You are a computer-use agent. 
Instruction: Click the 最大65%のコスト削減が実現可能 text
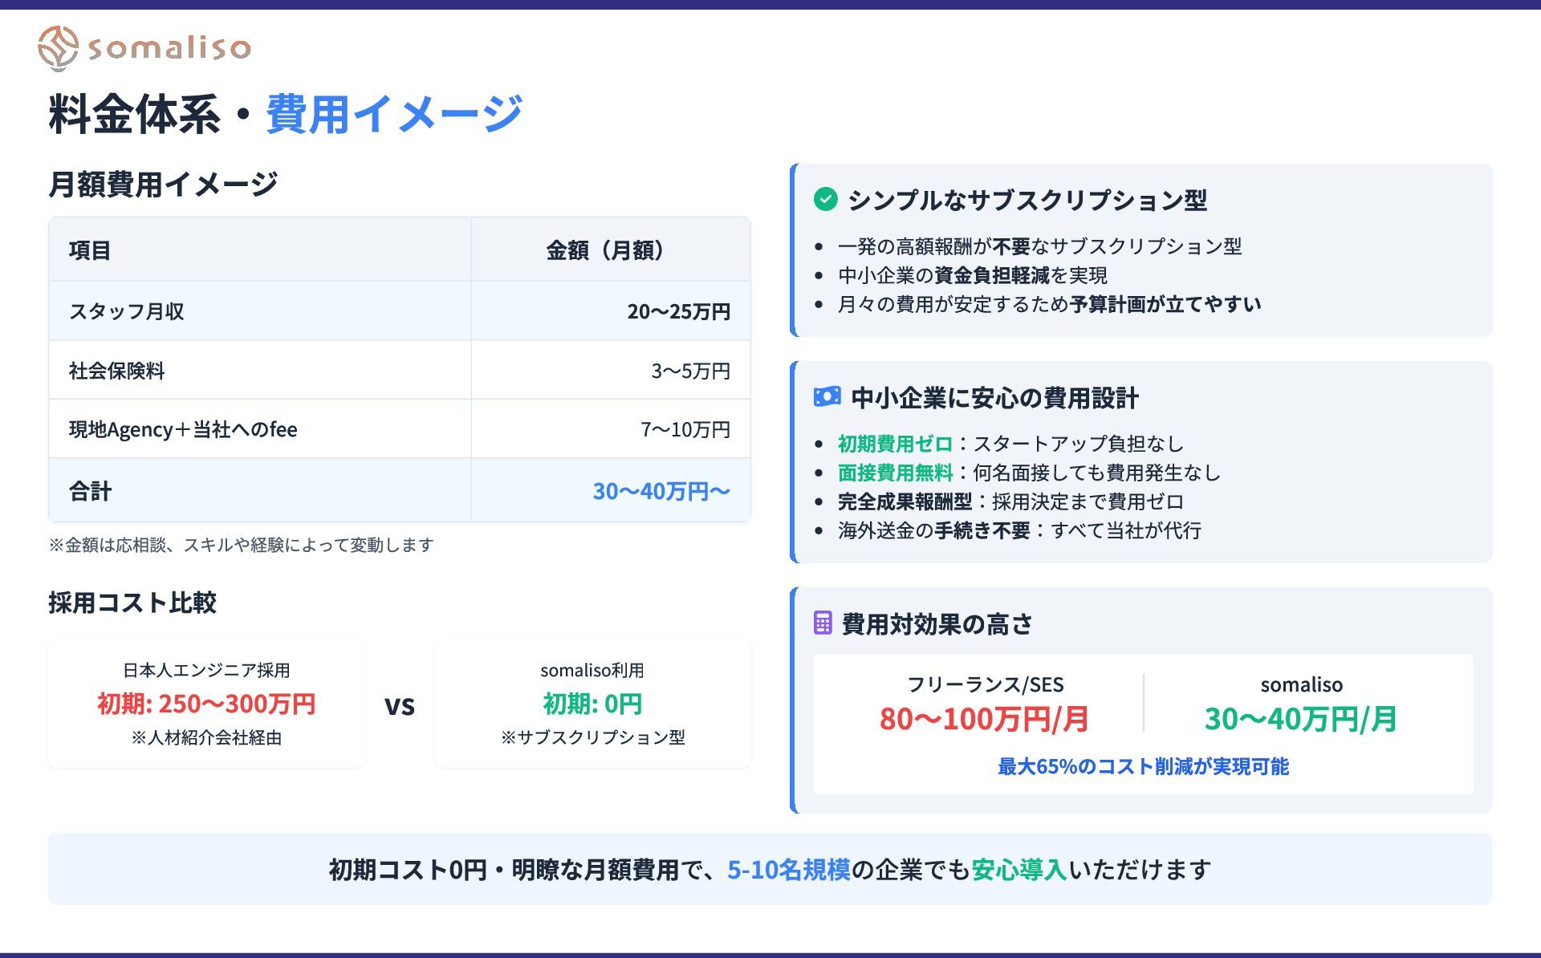(x=1143, y=766)
